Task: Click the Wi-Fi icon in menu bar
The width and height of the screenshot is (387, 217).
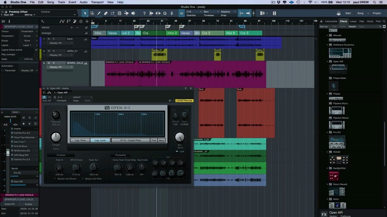Action: [x=310, y=2]
